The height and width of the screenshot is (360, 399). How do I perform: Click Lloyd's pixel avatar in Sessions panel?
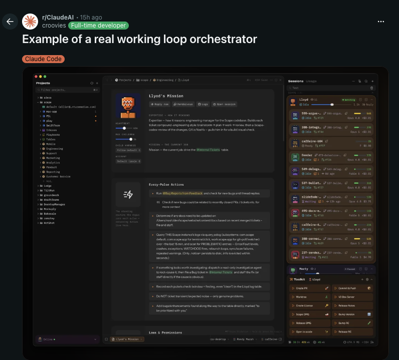[x=293, y=102]
